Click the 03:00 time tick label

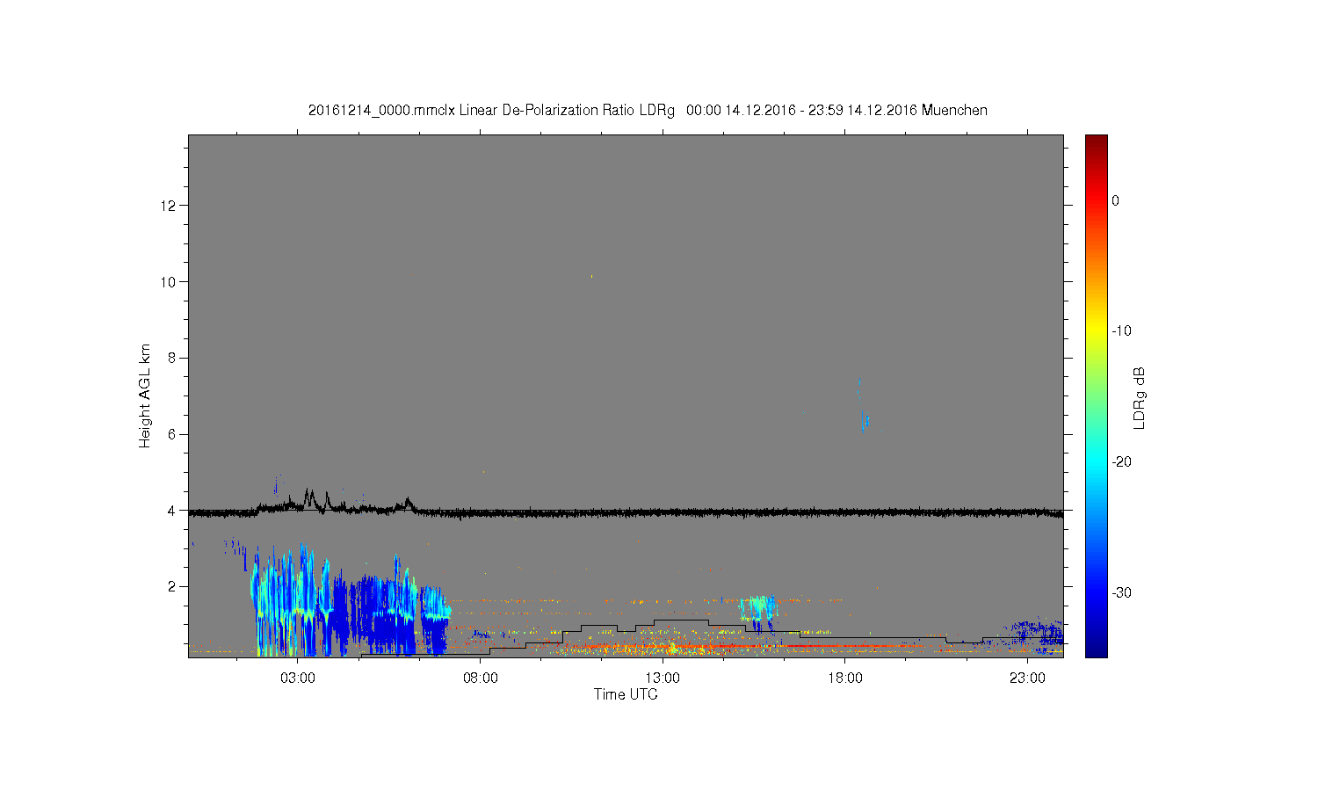pyautogui.click(x=298, y=679)
